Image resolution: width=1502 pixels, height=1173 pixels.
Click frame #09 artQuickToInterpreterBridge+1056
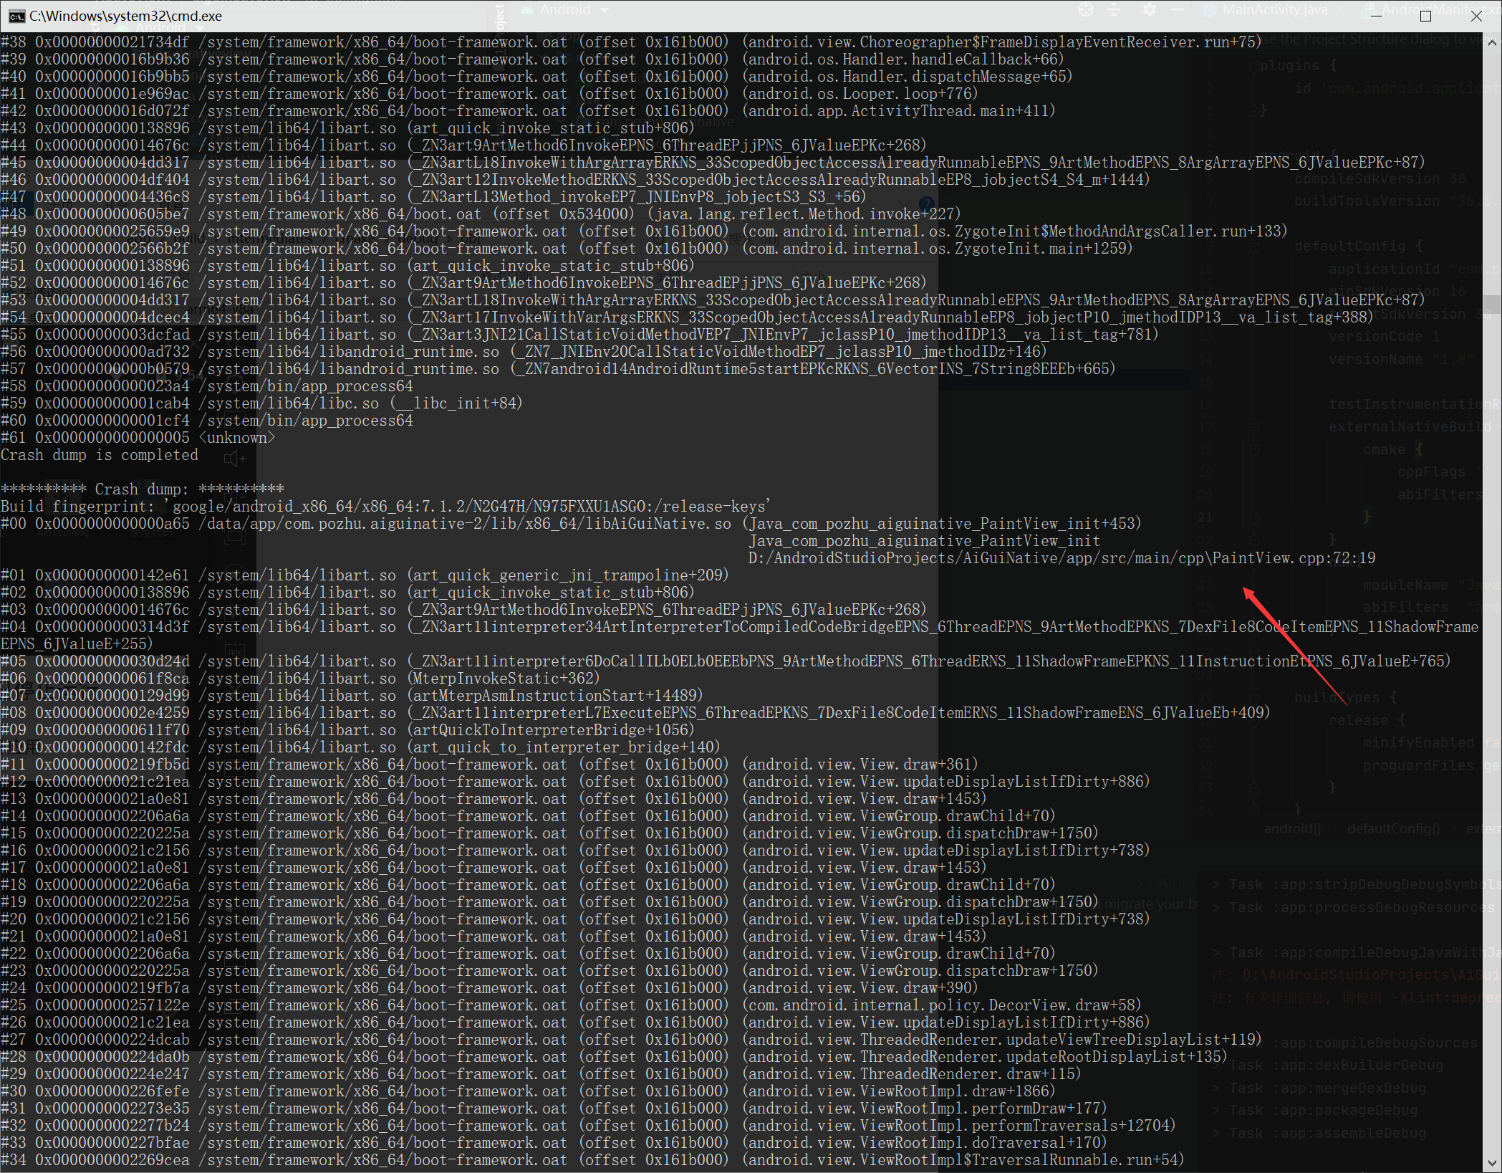(x=347, y=730)
